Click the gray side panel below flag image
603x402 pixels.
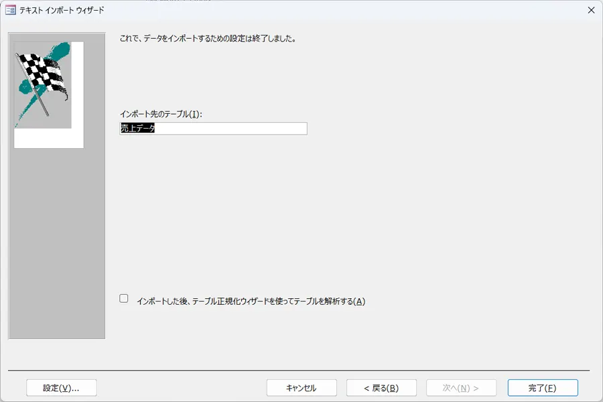(56, 248)
